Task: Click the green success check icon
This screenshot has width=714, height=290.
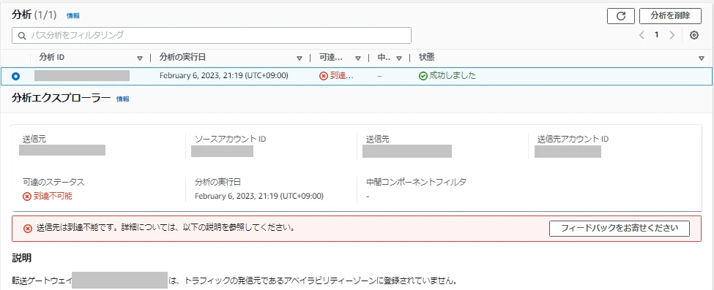Action: pos(423,76)
